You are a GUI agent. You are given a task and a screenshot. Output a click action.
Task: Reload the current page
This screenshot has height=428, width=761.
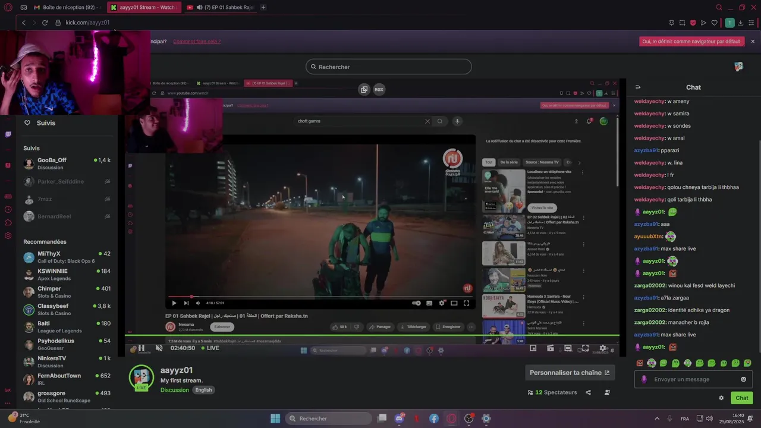(45, 23)
